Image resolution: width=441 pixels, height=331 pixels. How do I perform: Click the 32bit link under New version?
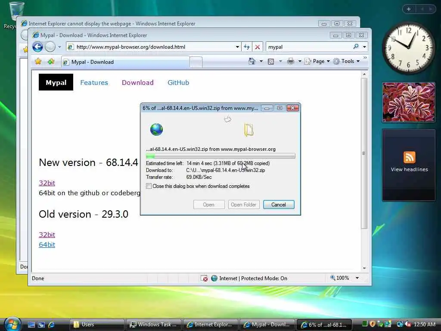[47, 183]
